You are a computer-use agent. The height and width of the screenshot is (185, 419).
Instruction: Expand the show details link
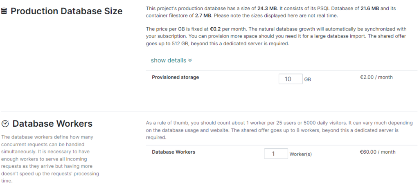point(168,61)
